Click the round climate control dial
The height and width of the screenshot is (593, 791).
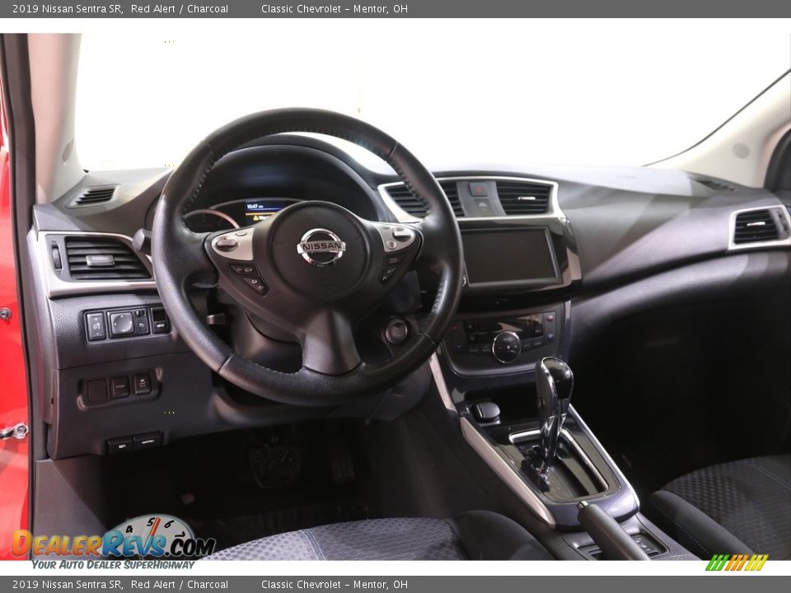(506, 347)
